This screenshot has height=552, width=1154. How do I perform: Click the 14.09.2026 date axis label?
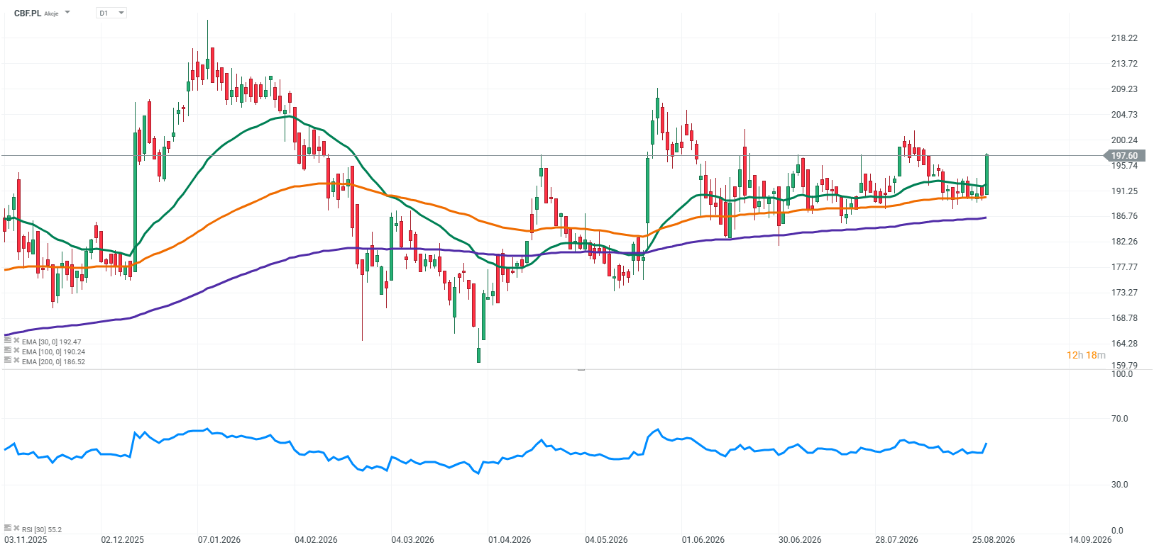point(1090,540)
